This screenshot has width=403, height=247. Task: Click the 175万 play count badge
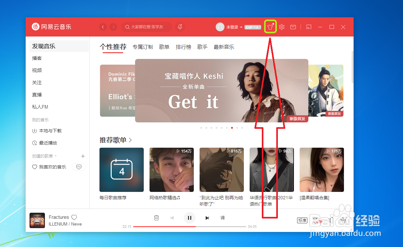(x=334, y=151)
